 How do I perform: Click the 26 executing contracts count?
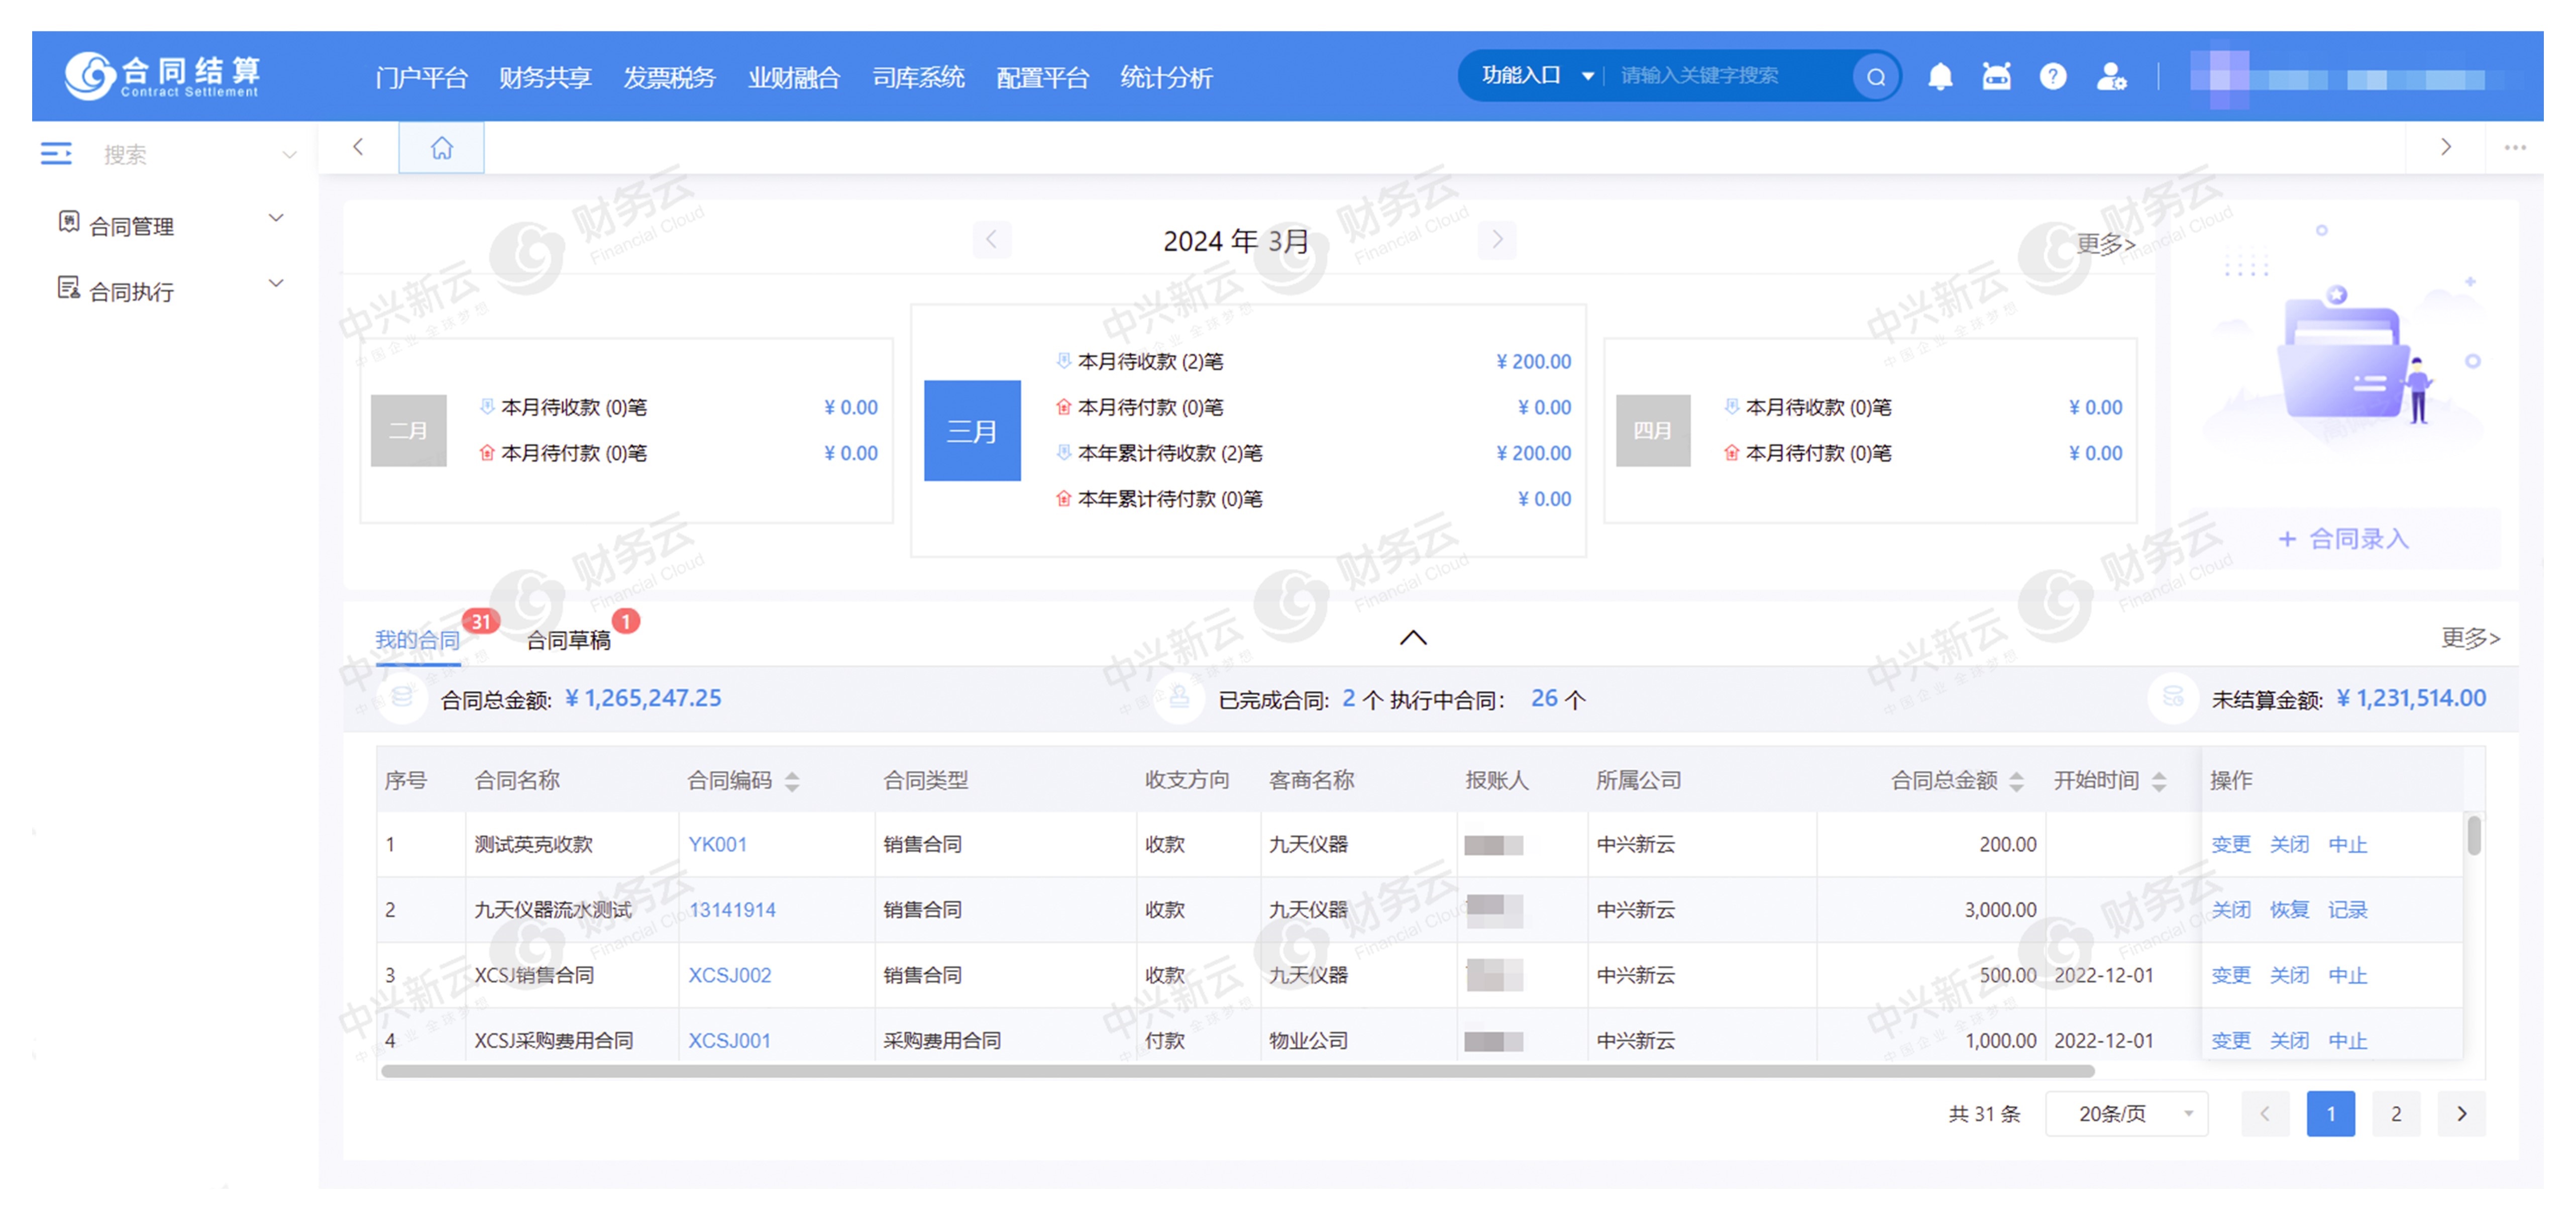[1544, 698]
